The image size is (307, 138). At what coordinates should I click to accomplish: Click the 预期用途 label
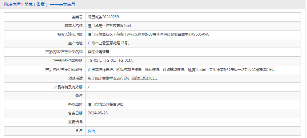(75, 78)
